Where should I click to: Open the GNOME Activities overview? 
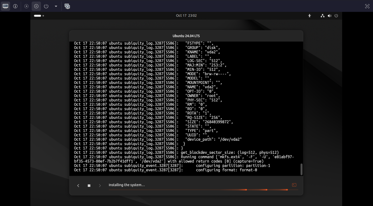click(39, 16)
